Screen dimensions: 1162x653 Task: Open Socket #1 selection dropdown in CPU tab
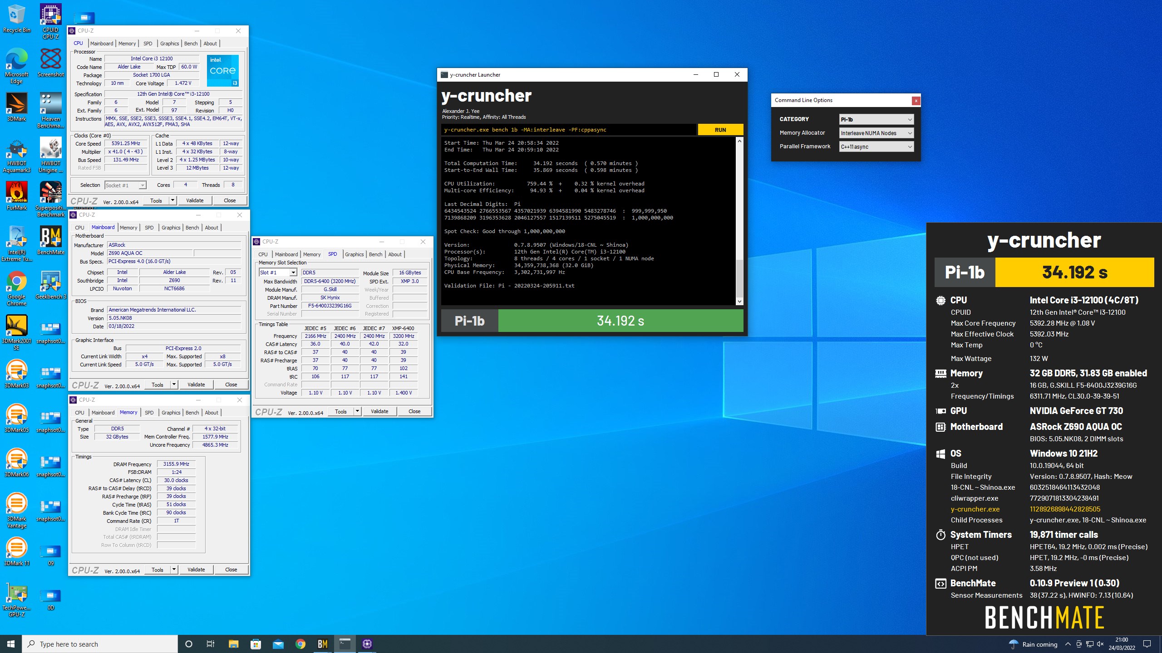tap(125, 185)
